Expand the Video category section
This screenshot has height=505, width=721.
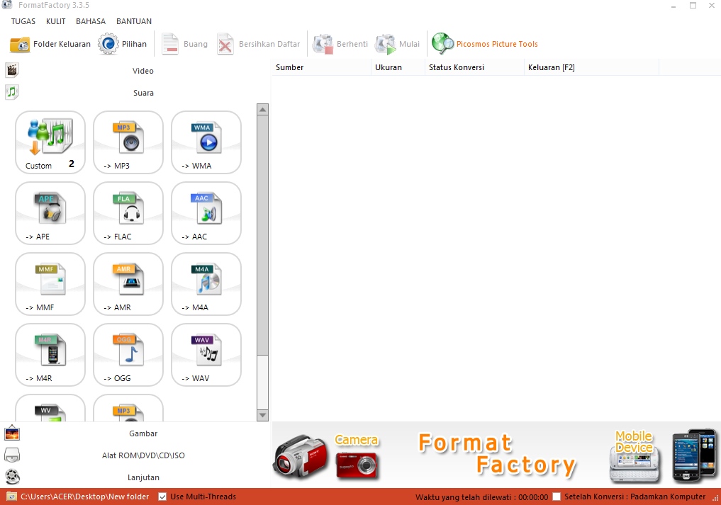pyautogui.click(x=136, y=71)
